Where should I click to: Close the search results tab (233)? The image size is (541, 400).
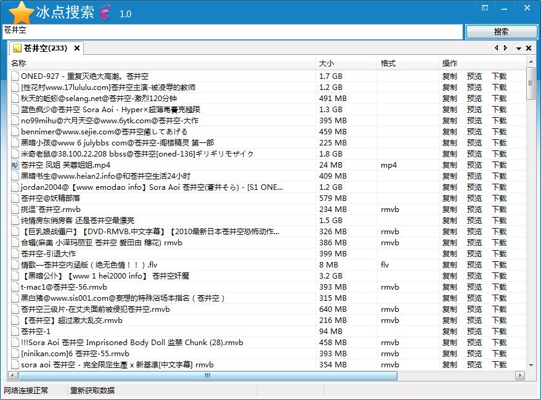point(77,48)
